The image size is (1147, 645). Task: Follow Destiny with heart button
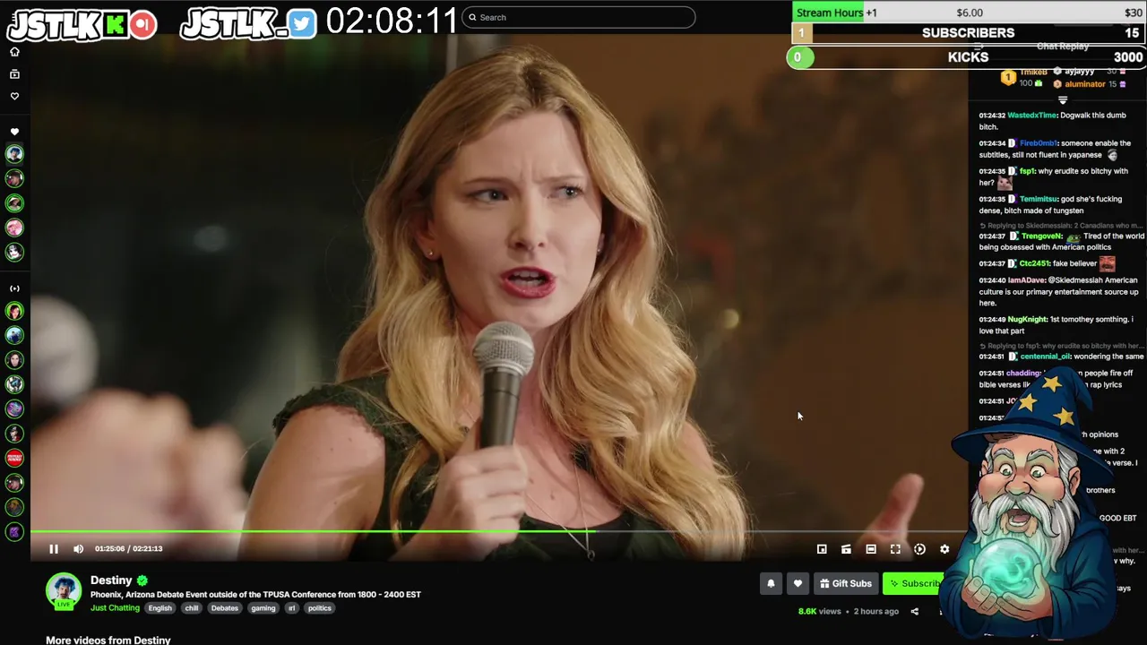pos(798,583)
